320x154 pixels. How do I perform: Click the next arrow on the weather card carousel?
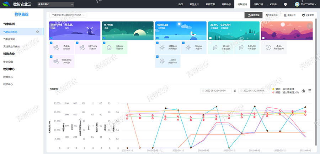click(310, 26)
